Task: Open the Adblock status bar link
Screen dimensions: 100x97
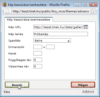Action: coord(88,92)
